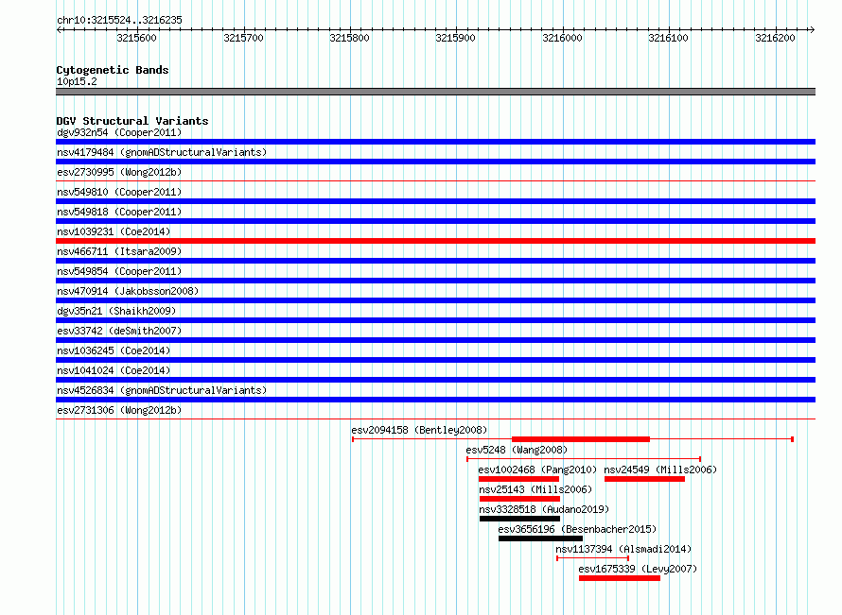Open nsv3328518 (Audano2019) variant

(x=544, y=509)
